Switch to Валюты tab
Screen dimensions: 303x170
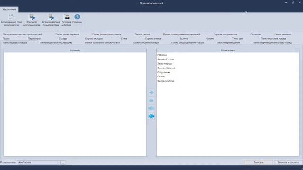(184, 39)
